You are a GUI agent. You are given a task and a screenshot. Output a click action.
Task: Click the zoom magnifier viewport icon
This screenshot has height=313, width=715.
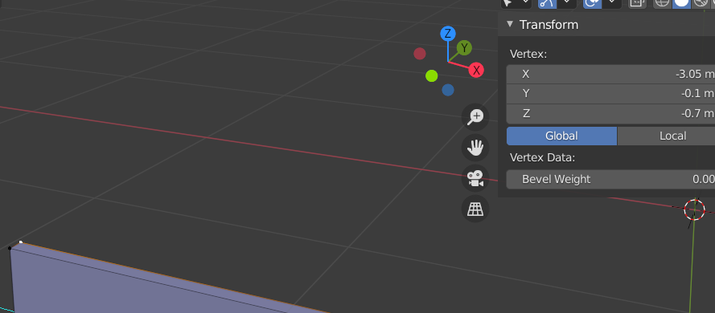click(x=475, y=117)
